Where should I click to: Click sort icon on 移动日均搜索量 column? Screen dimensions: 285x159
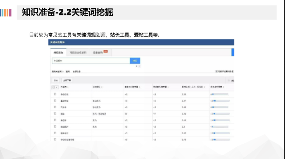[167, 87]
